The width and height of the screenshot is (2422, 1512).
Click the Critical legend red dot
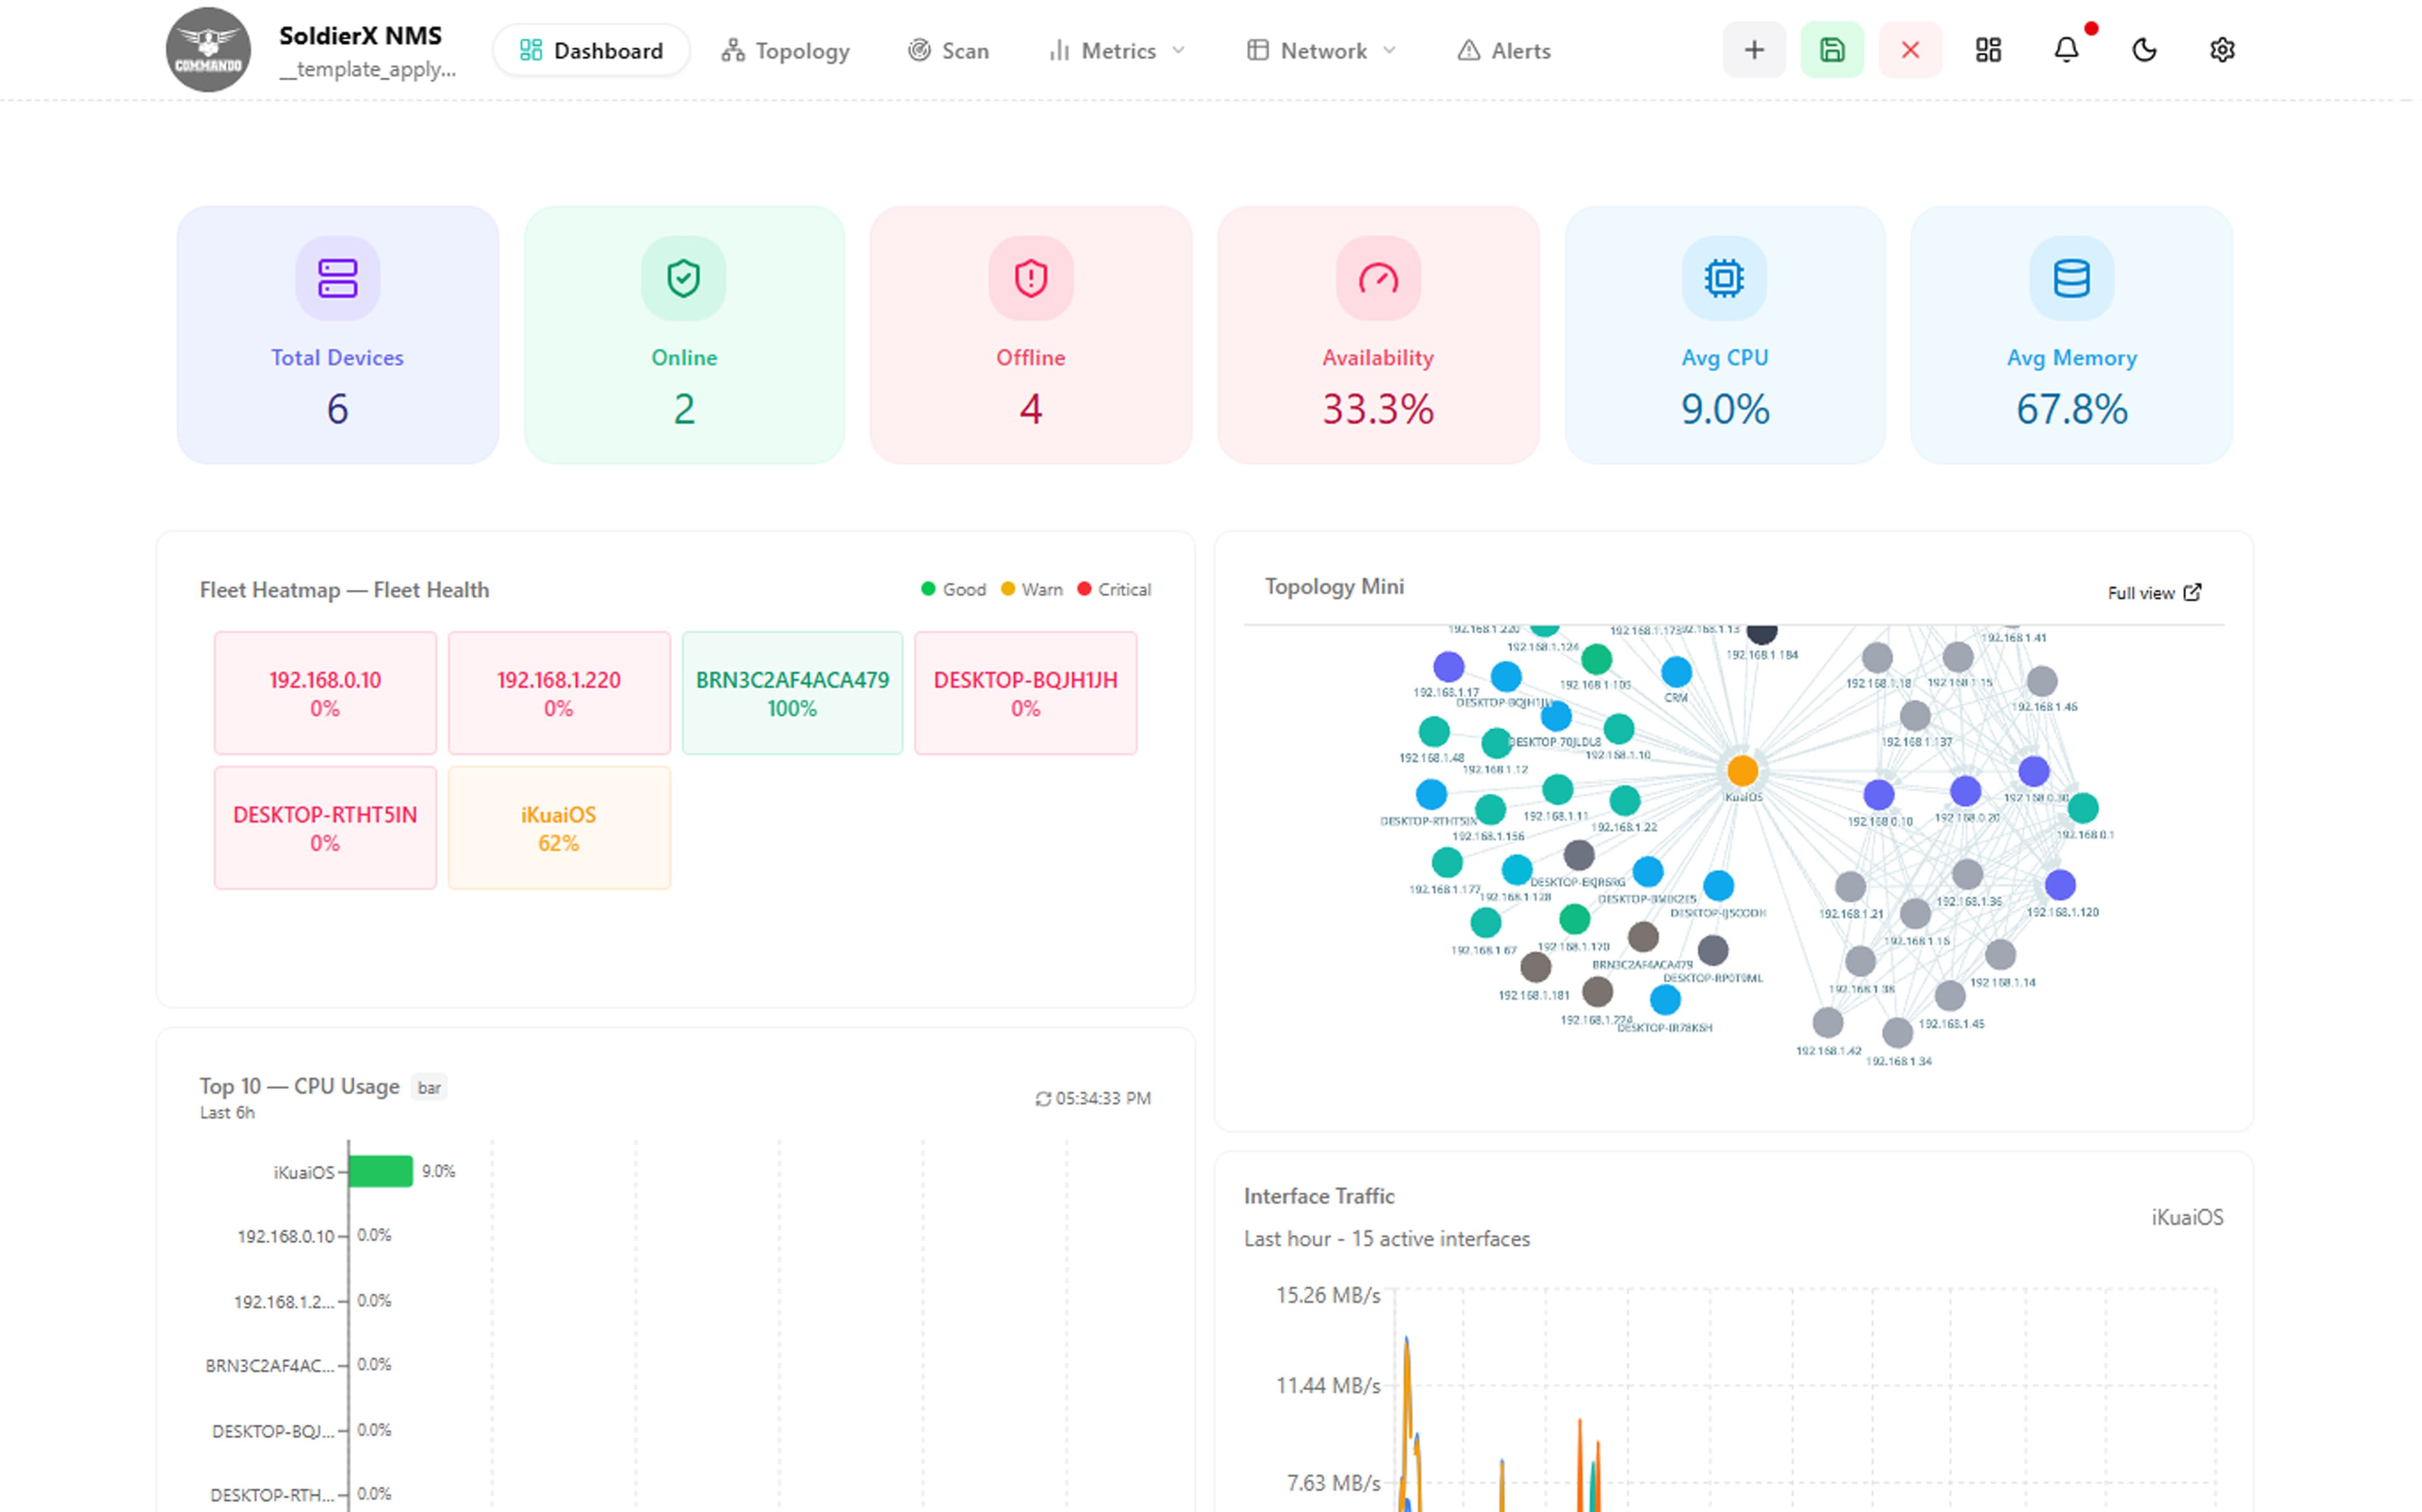(1084, 589)
